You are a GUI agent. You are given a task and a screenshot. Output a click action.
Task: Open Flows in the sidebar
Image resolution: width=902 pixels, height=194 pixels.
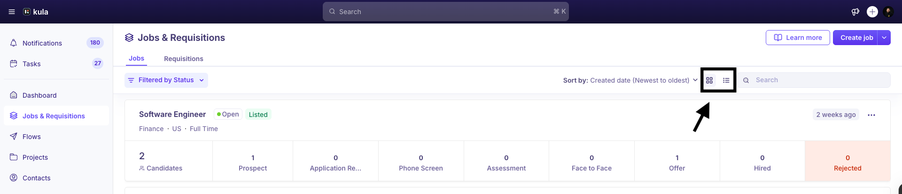pyautogui.click(x=56, y=137)
